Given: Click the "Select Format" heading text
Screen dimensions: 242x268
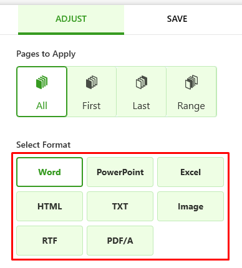Looking at the screenshot, I should pyautogui.click(x=44, y=145).
